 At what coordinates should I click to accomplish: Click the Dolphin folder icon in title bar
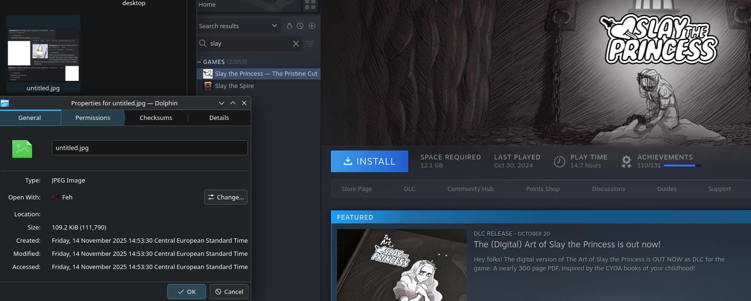(5, 103)
